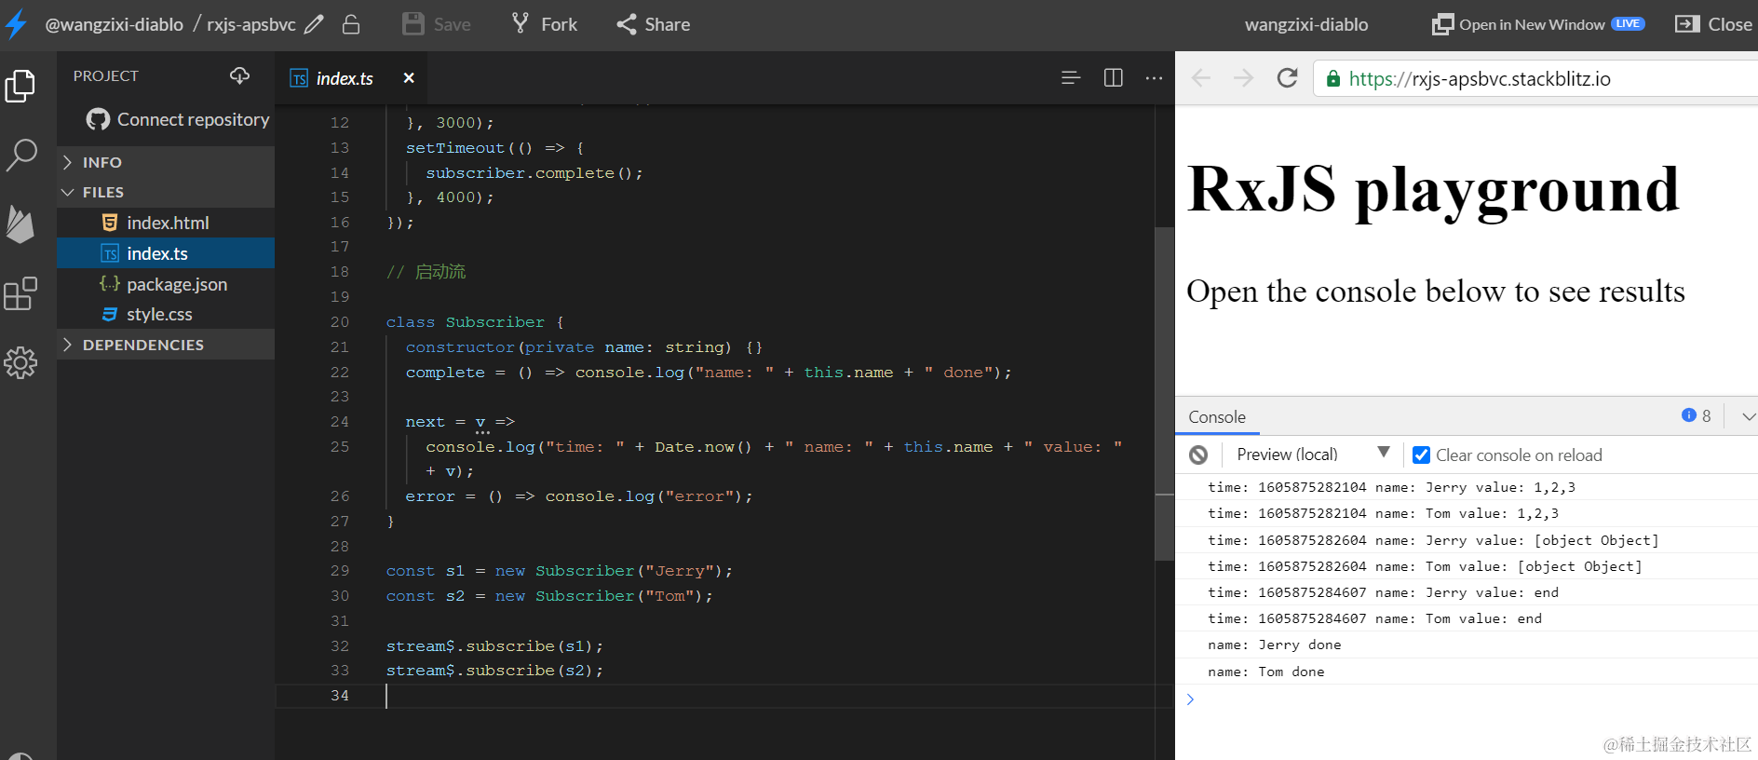The width and height of the screenshot is (1758, 760).
Task: Click the Save button
Action: 436,24
